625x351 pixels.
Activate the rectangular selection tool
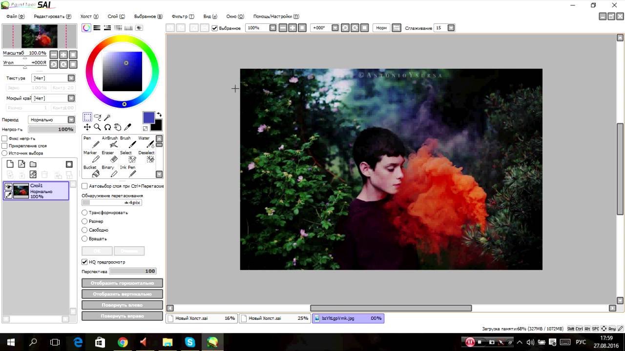(87, 117)
